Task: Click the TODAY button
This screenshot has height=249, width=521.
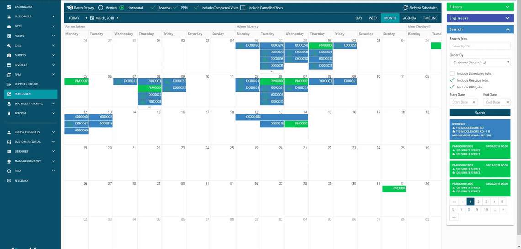Action: [x=74, y=18]
